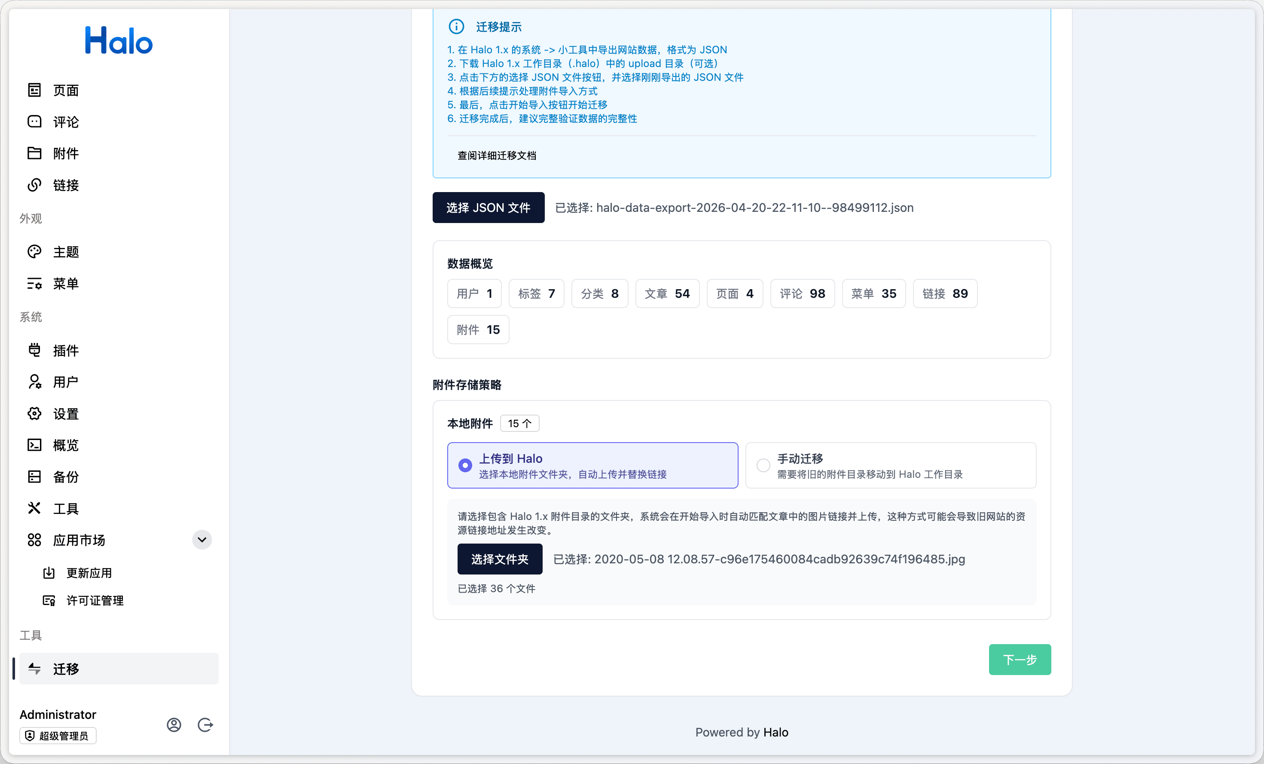Open the user profile icon
The width and height of the screenshot is (1264, 764).
point(174,724)
